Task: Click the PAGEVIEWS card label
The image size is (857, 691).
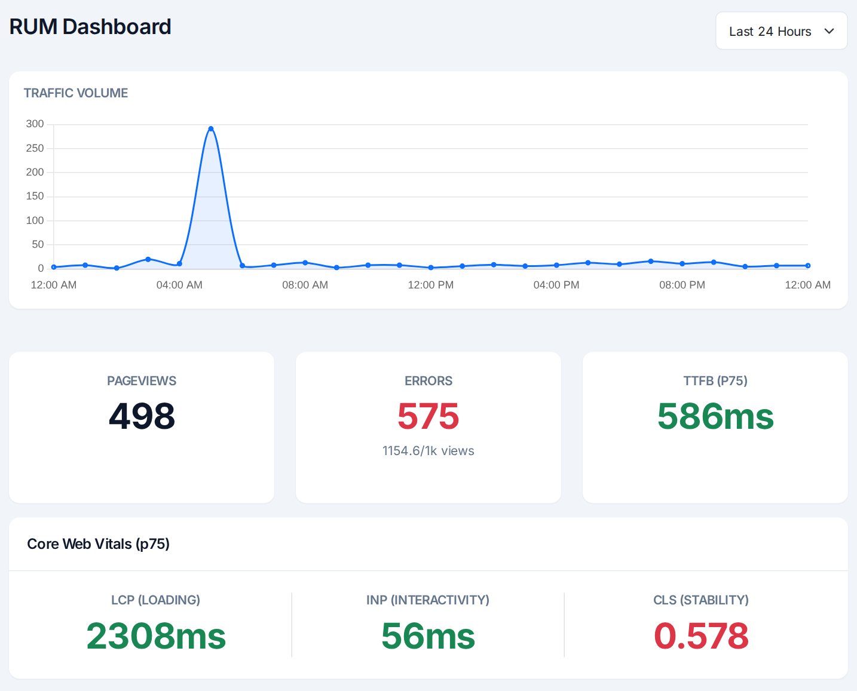Action: [142, 381]
